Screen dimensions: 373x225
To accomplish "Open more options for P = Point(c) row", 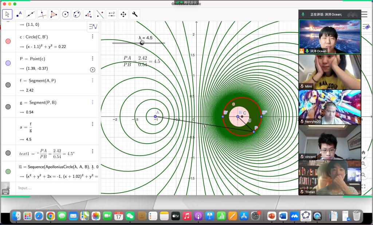I will [x=93, y=59].
